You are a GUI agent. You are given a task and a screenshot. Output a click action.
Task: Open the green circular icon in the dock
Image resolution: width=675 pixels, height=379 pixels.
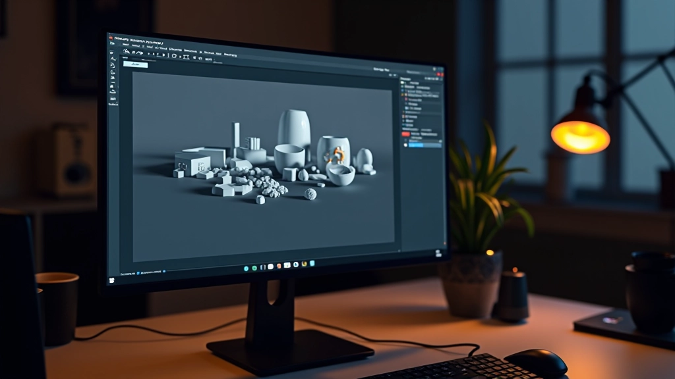[254, 268]
